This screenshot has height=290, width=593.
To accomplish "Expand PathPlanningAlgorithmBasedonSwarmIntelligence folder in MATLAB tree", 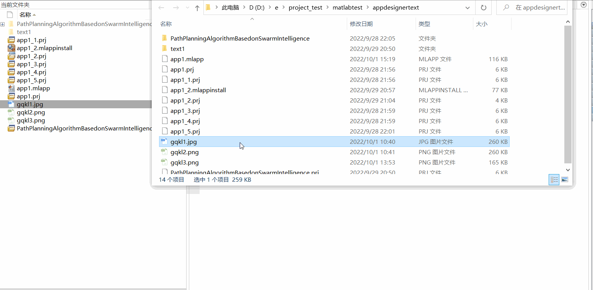I will 3,24.
